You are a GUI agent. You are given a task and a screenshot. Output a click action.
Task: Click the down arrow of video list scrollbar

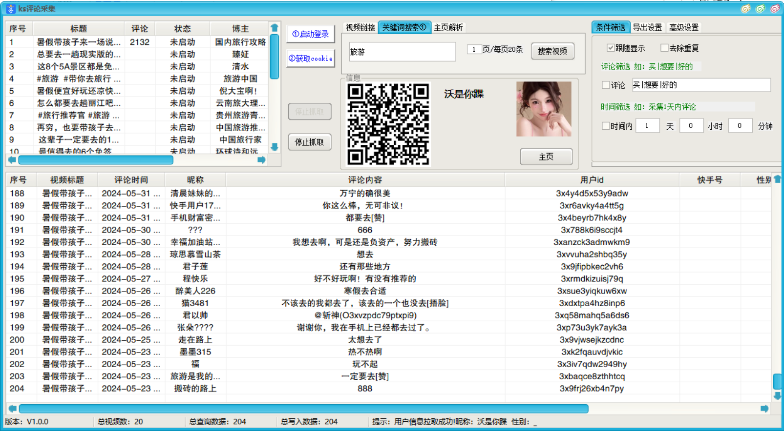pos(275,147)
